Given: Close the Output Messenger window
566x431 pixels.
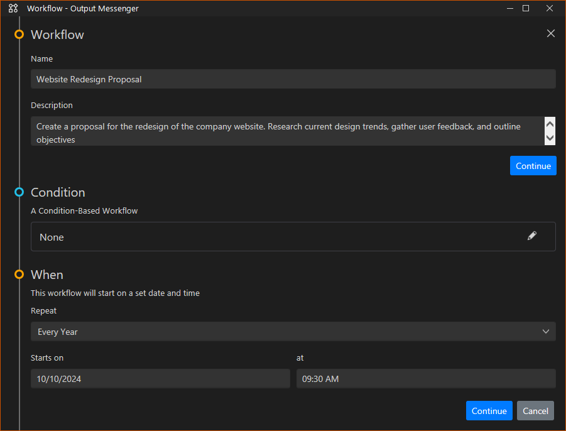Looking at the screenshot, I should coord(549,8).
